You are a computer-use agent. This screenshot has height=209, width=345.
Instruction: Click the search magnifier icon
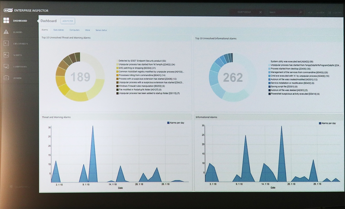pyautogui.click(x=300, y=12)
